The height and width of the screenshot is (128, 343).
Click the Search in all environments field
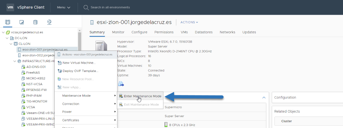tap(110, 7)
